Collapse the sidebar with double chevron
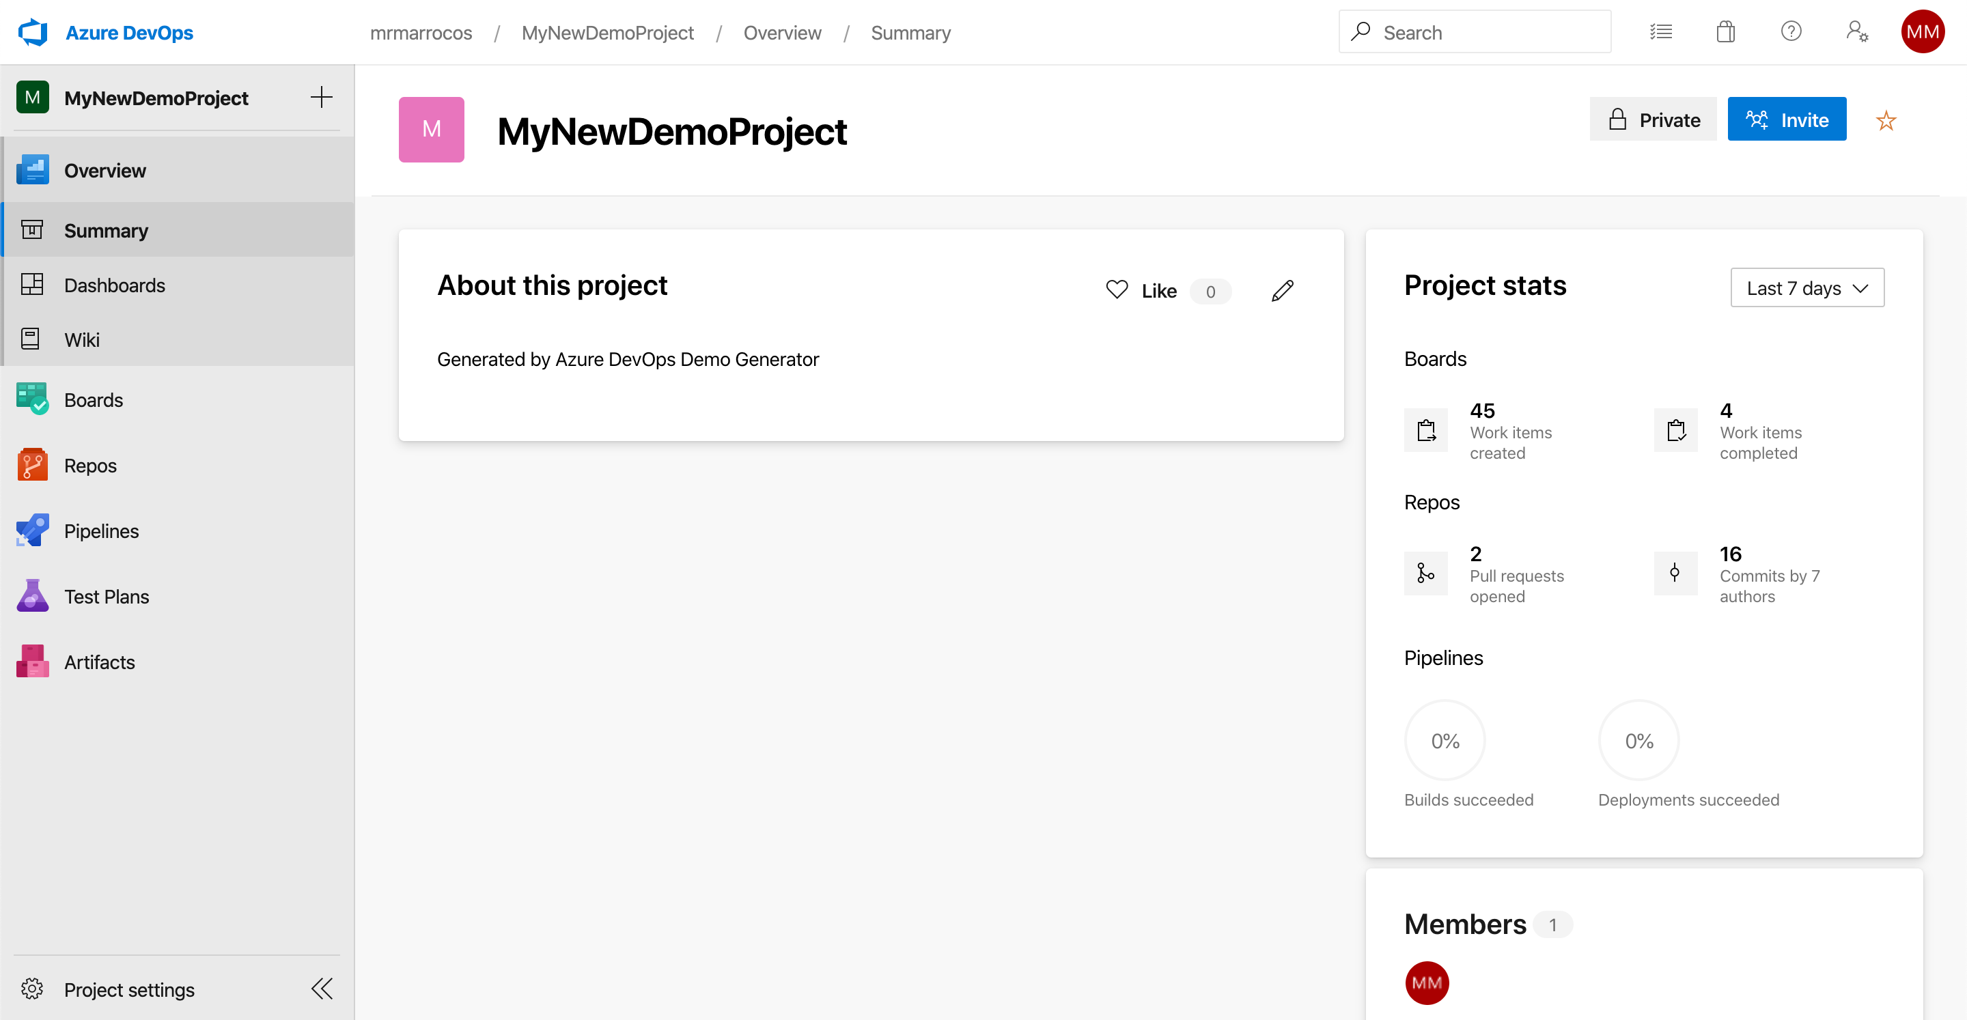Image resolution: width=1967 pixels, height=1020 pixels. pyautogui.click(x=322, y=989)
